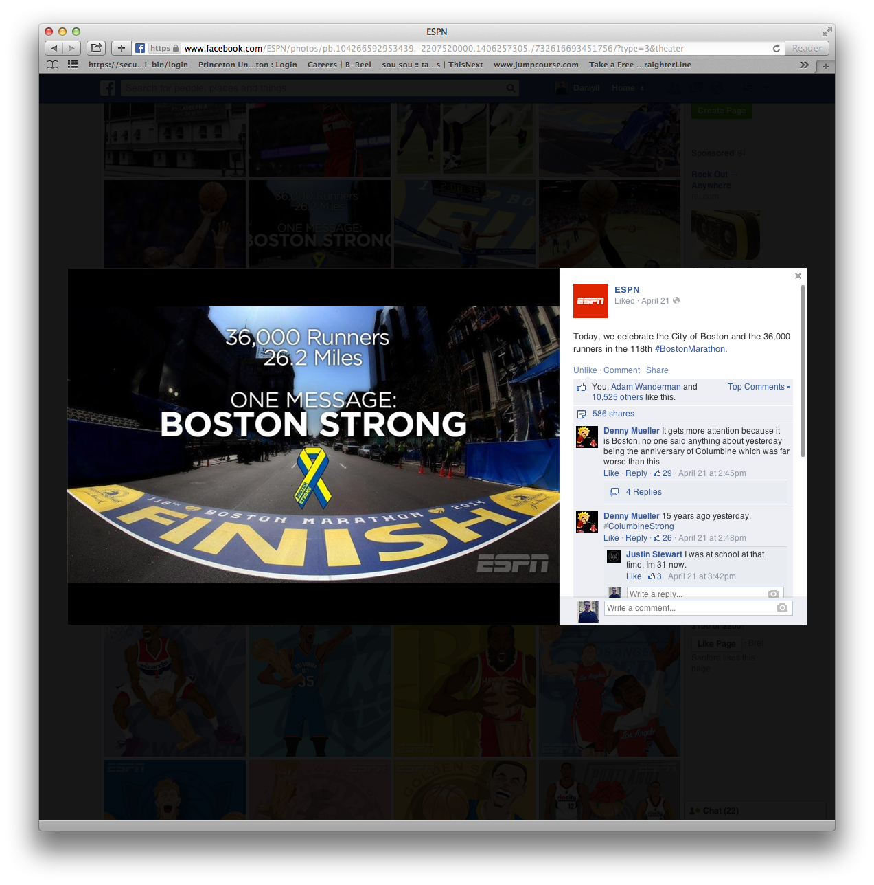This screenshot has width=874, height=885.
Task: View the '10,525 others' who like this
Action: tap(618, 397)
